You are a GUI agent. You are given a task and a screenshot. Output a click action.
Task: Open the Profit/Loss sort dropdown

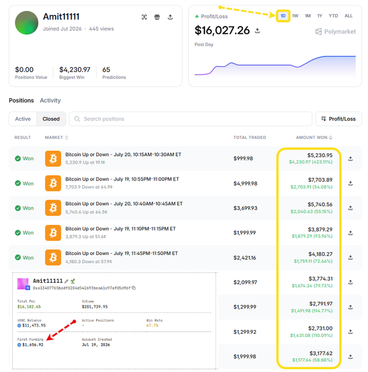[338, 119]
